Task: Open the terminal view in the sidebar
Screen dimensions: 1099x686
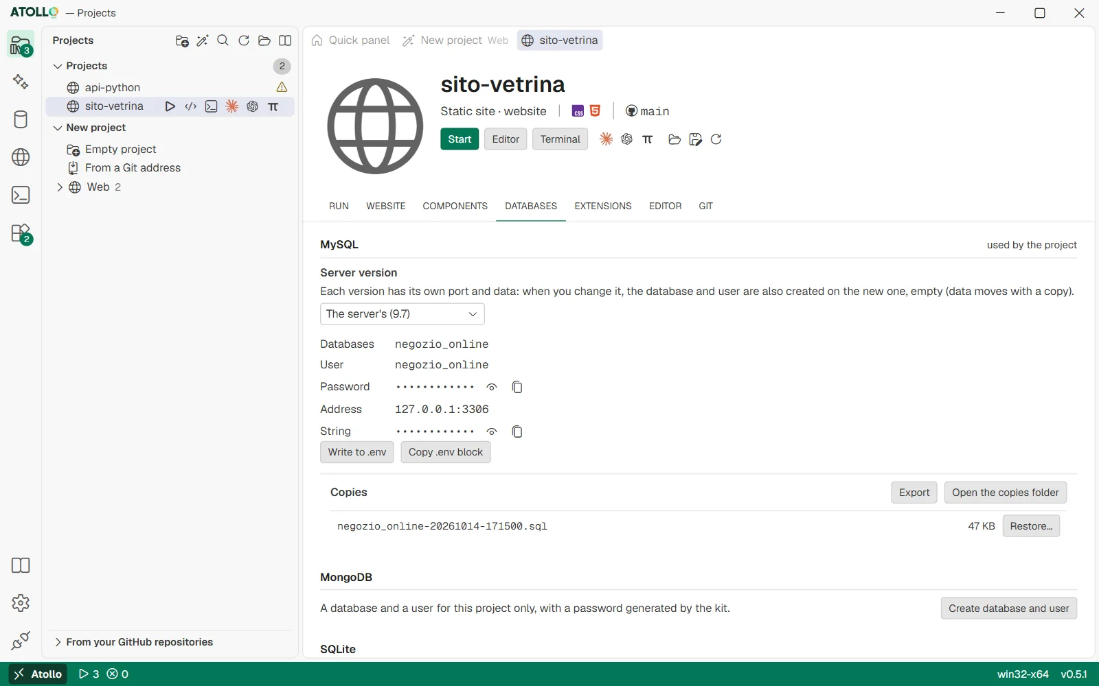Action: 21,195
